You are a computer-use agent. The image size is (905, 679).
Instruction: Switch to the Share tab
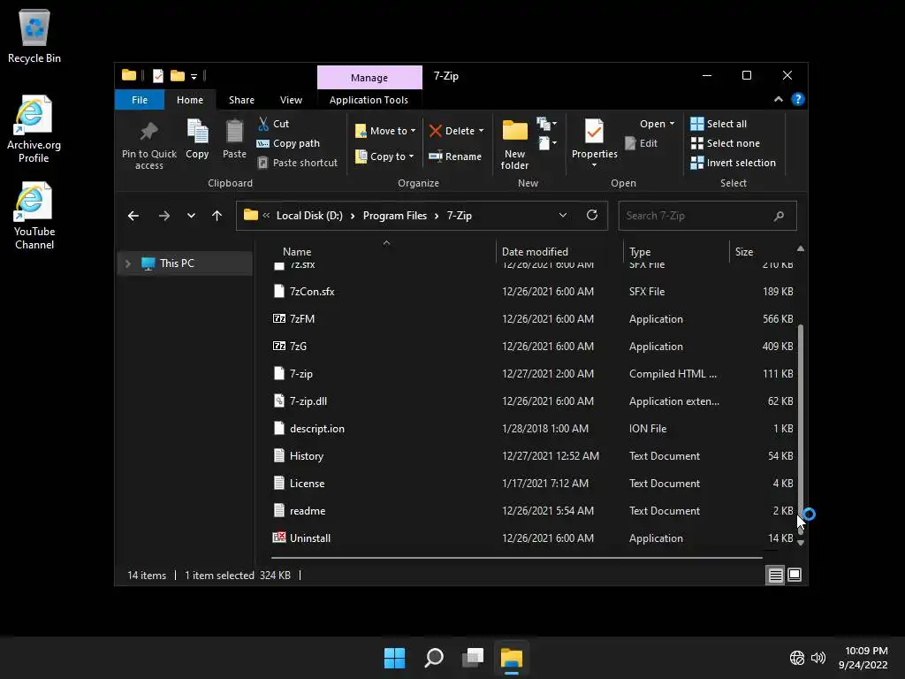pyautogui.click(x=241, y=100)
